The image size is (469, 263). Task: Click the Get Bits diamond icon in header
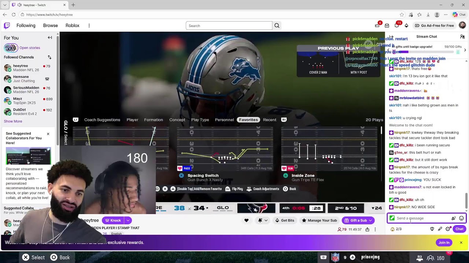coord(406,26)
